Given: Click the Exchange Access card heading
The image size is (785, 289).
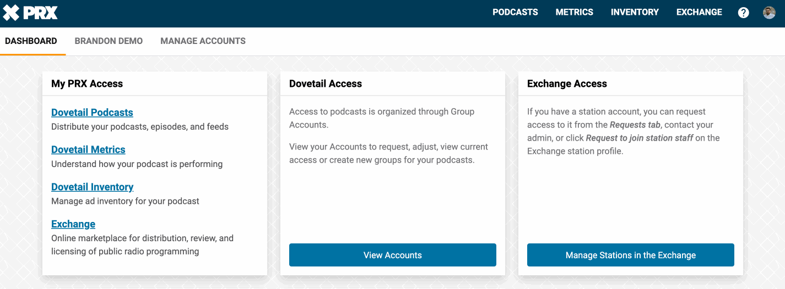Looking at the screenshot, I should coord(567,84).
